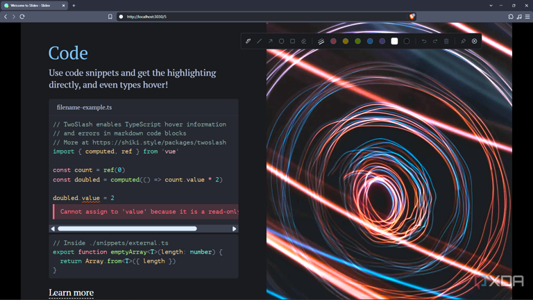The height and width of the screenshot is (300, 533).
Task: Select the straight line drawing tool
Action: (260, 41)
